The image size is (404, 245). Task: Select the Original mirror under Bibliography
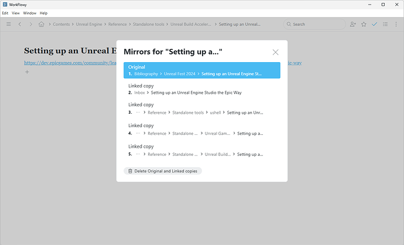click(201, 70)
